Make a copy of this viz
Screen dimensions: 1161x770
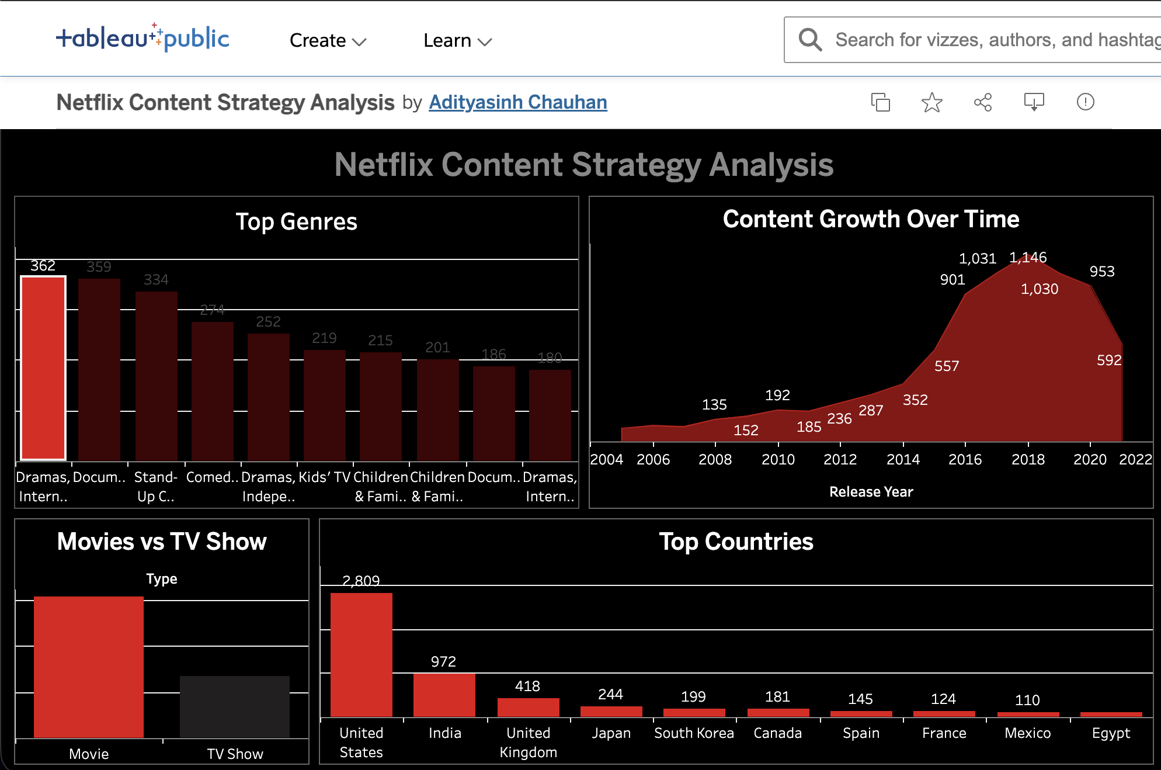pos(881,102)
